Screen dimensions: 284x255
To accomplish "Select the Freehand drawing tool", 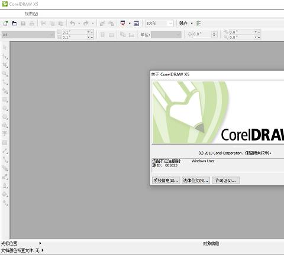I will 5,82.
